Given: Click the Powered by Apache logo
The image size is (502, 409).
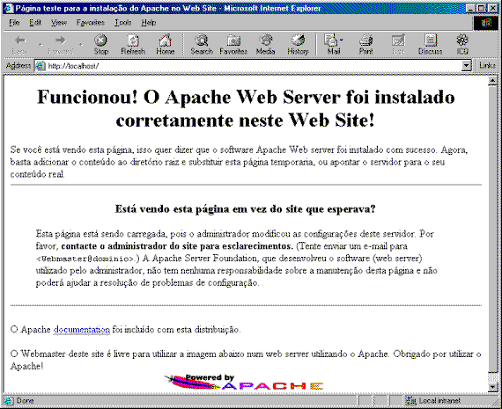Looking at the screenshot, I should [244, 382].
